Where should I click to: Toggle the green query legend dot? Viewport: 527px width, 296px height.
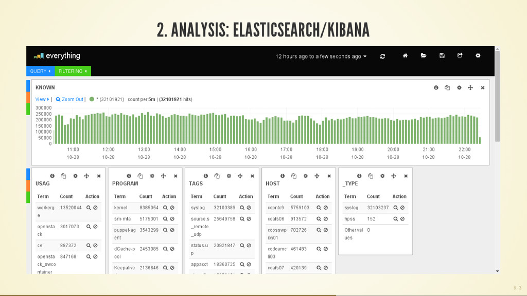[x=92, y=99]
